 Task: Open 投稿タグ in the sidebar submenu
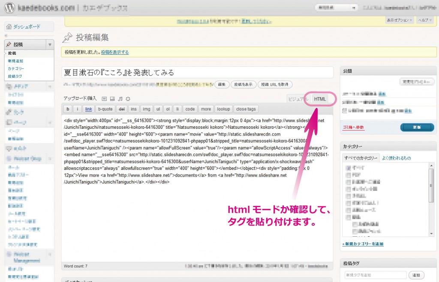click(x=15, y=76)
